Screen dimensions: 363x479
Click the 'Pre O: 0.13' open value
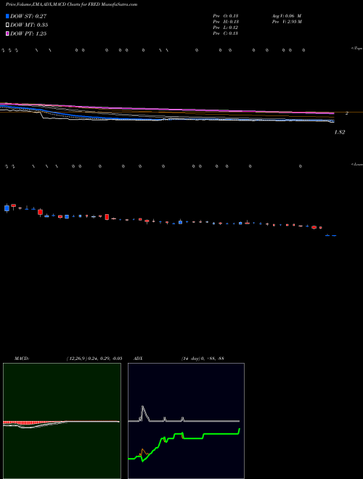pos(226,16)
